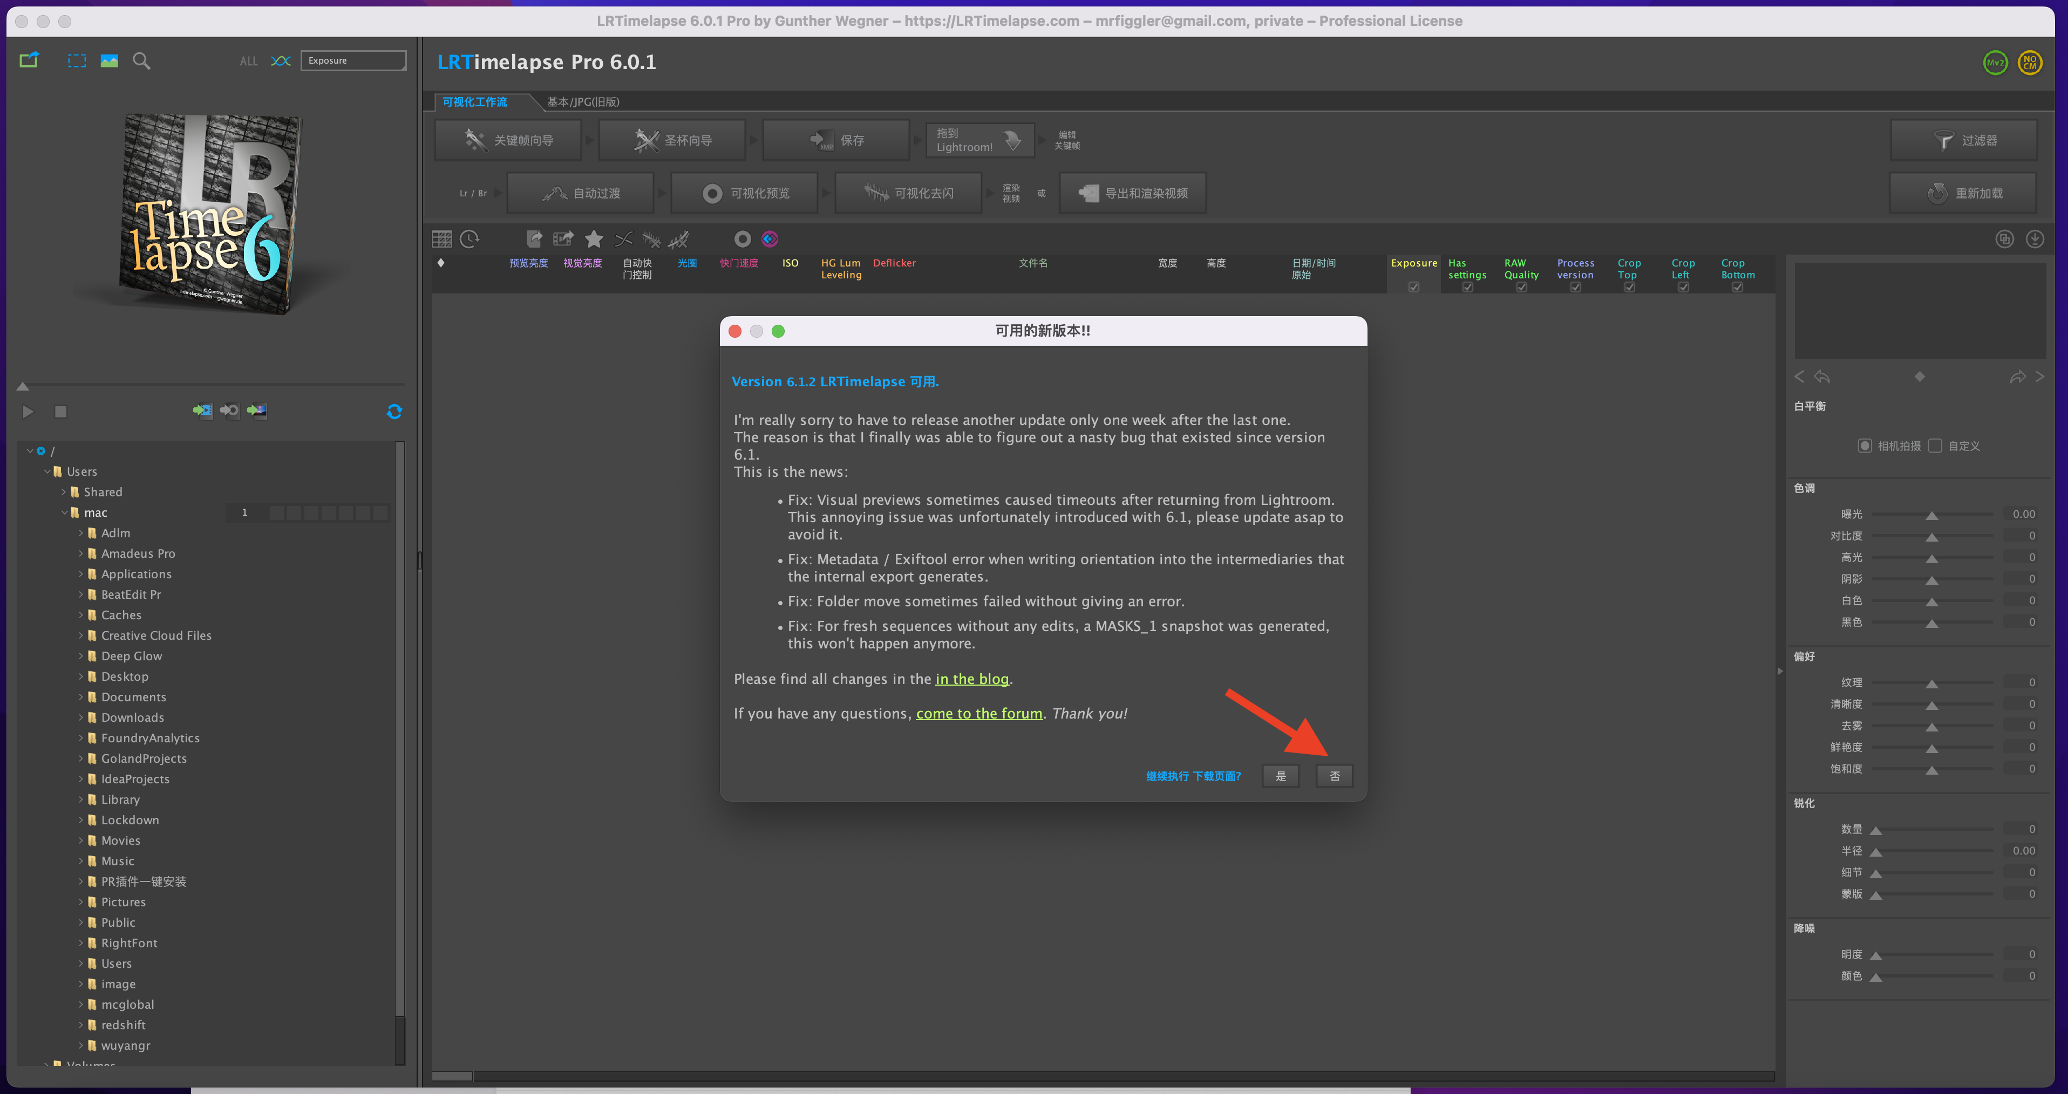Toggle the Exposure column checkbox
The image size is (2068, 1094).
point(1414,286)
